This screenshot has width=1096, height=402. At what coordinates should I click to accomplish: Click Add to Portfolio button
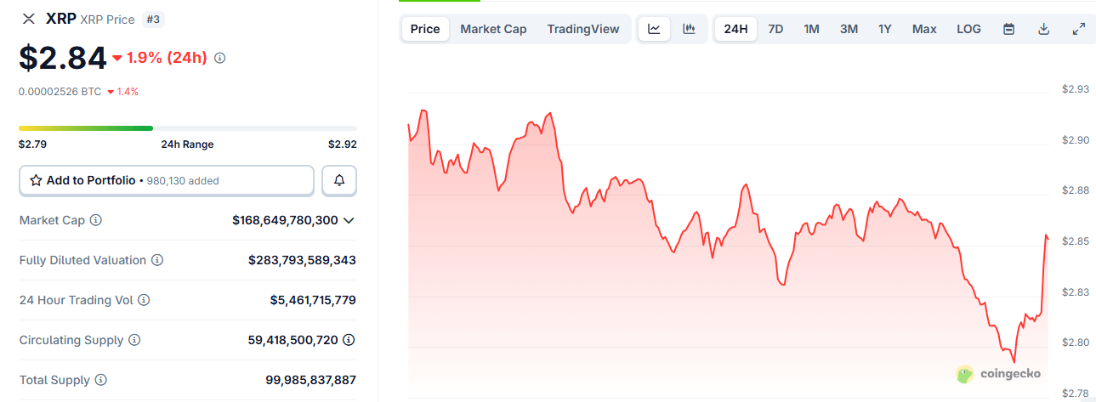167,180
